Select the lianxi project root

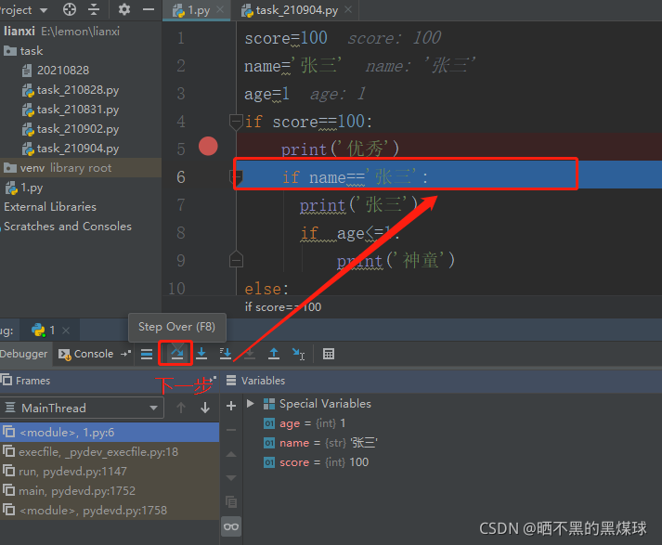click(61, 32)
